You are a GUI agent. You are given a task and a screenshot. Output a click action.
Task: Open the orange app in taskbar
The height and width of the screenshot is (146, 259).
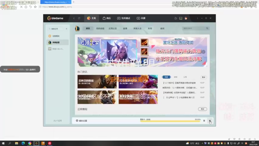pyautogui.click(x=43, y=143)
